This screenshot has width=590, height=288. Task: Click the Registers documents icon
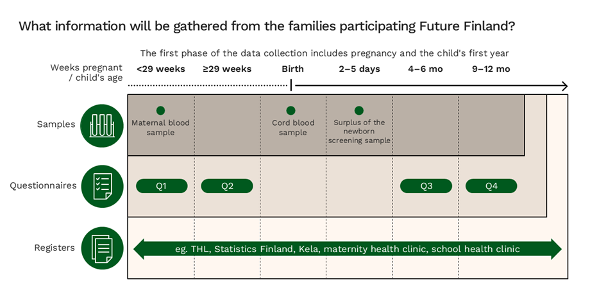[x=103, y=248]
